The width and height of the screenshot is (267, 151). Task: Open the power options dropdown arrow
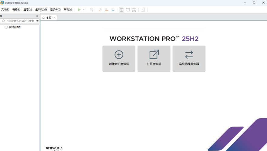point(84,10)
